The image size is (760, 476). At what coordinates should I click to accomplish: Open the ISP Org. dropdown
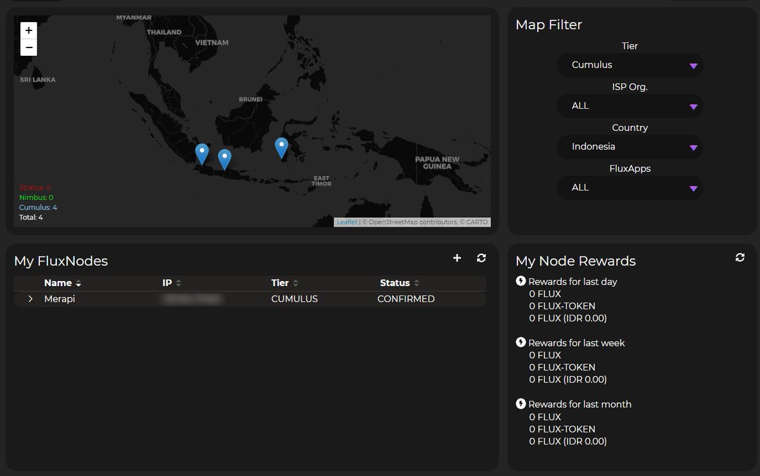tap(630, 106)
